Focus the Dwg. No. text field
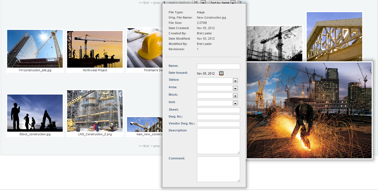Viewport: 378px width, 191px height. pos(218,117)
